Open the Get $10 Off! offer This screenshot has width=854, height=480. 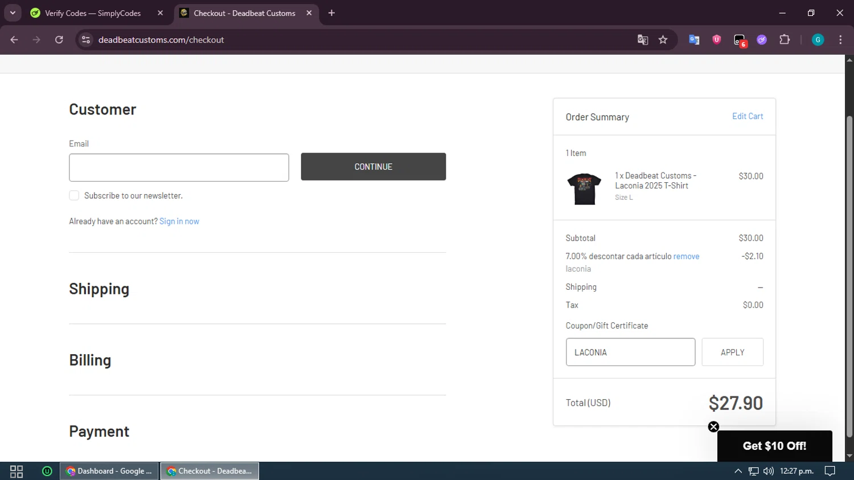pos(774,446)
